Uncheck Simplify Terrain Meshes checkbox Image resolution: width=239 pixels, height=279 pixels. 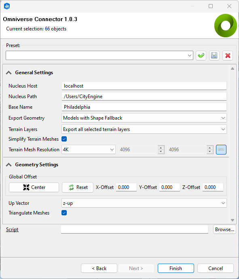coord(64,139)
